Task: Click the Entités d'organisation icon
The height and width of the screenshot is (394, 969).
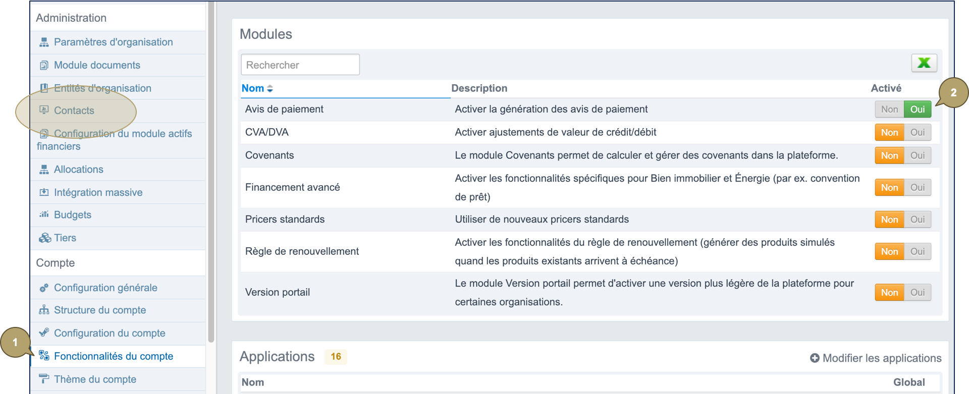Action: point(44,88)
